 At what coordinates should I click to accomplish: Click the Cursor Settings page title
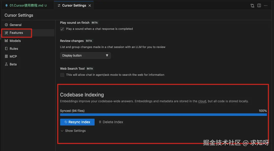point(19,15)
